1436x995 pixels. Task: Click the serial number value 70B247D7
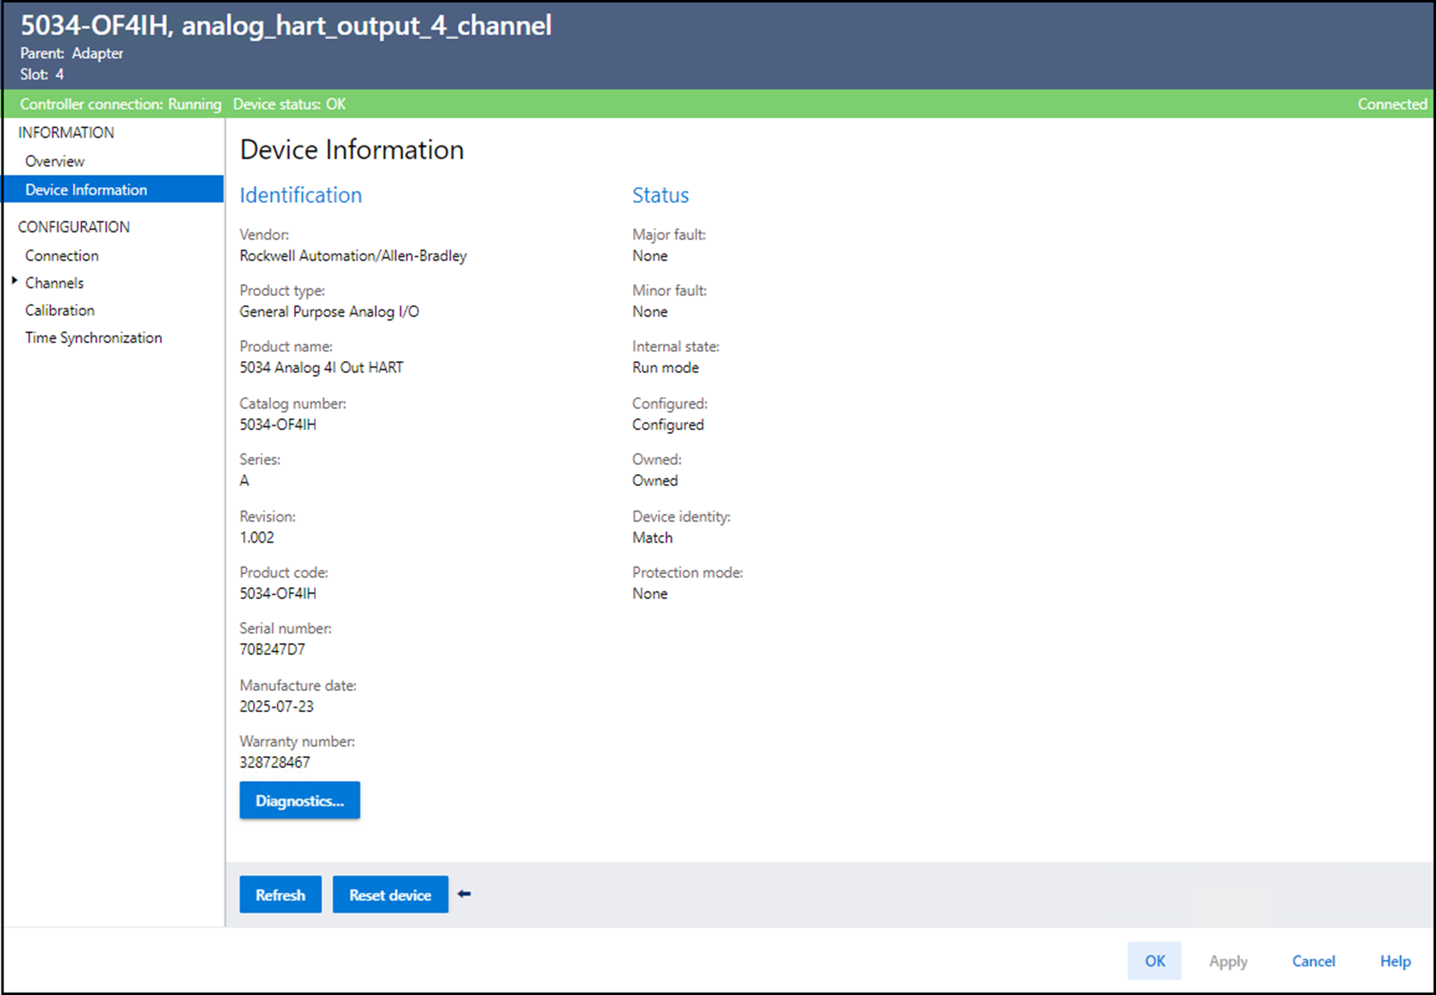coord(272,649)
